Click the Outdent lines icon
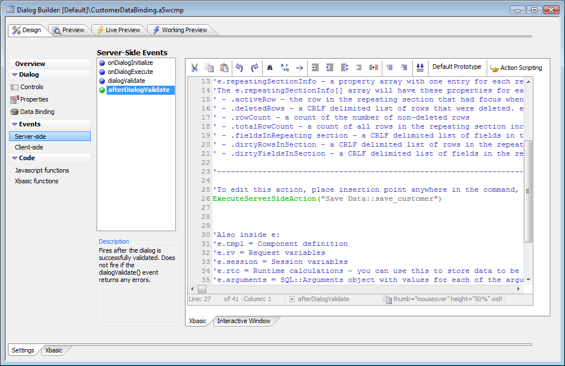Image resolution: width=565 pixels, height=366 pixels. (x=330, y=67)
